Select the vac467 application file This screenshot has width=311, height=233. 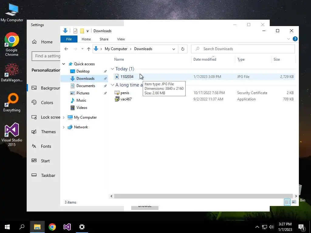126,99
